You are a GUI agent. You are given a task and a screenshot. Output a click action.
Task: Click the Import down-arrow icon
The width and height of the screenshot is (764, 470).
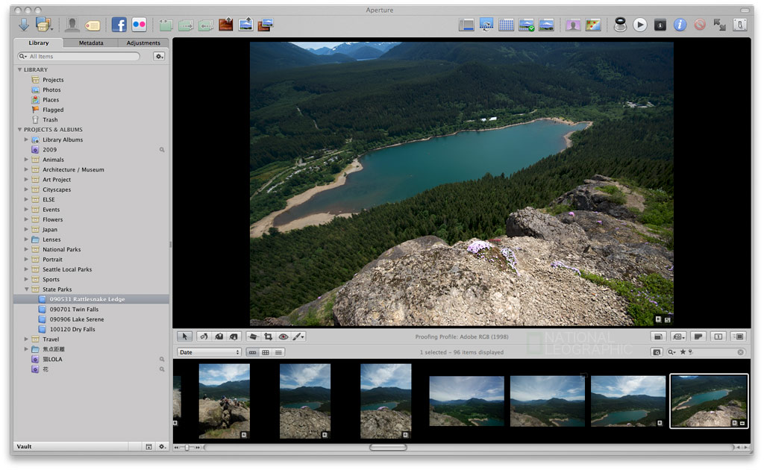pyautogui.click(x=23, y=25)
